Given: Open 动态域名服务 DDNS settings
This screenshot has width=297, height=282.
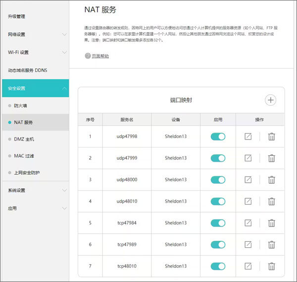Looking at the screenshot, I should point(28,70).
